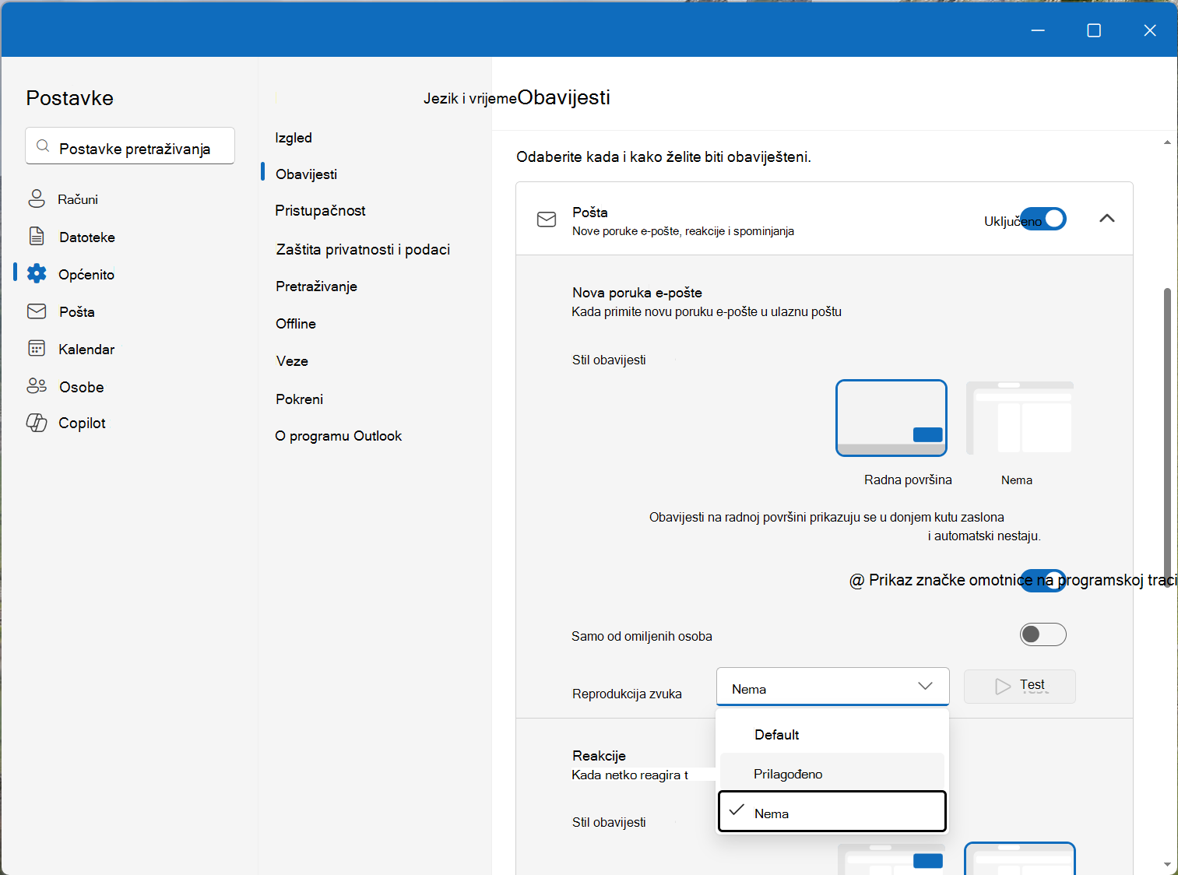Click the Kalendar calendar icon

pos(37,348)
